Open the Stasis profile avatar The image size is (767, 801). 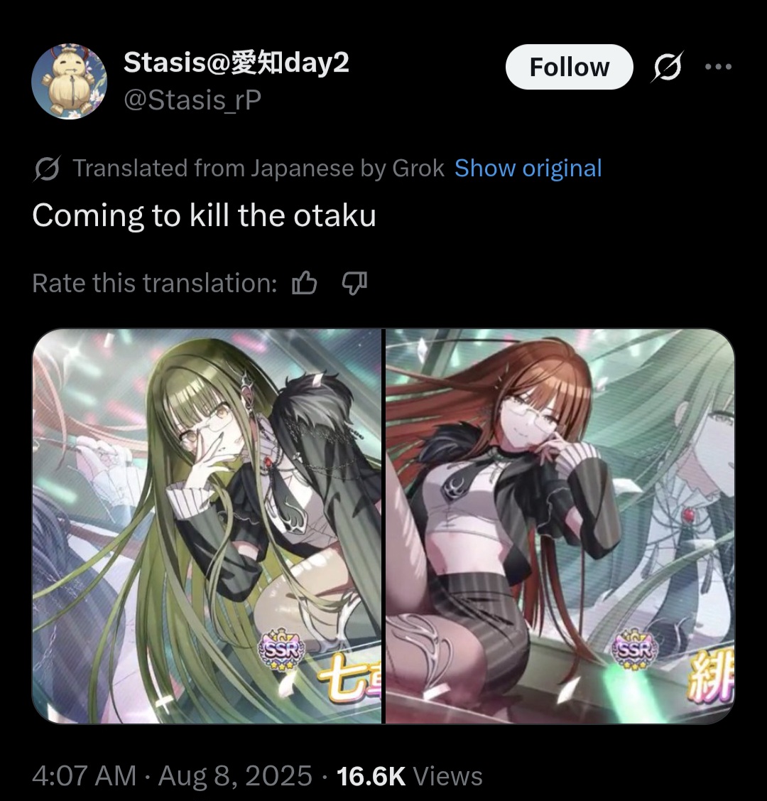coord(70,81)
